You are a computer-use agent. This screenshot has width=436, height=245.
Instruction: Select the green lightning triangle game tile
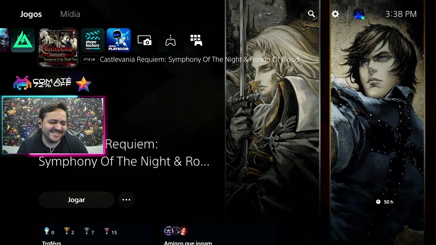(23, 40)
